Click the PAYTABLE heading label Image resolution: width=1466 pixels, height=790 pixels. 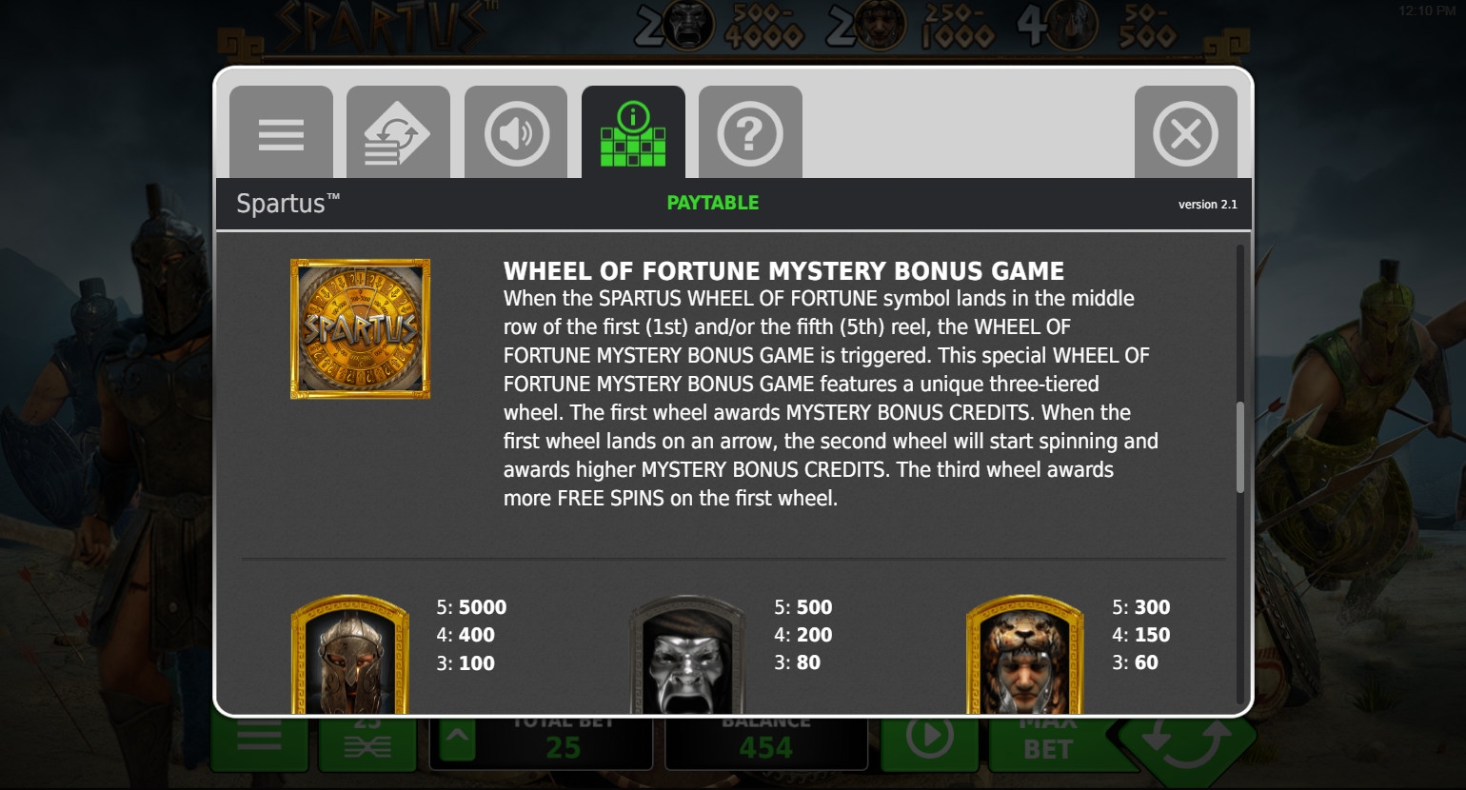(x=713, y=203)
